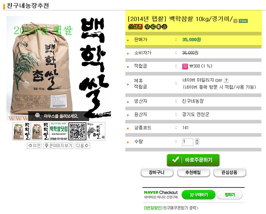Click the magnifier icon on product image
The image size is (266, 214).
click(38, 116)
